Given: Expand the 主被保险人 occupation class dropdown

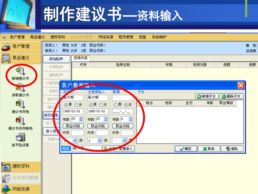Looking at the screenshot, I should pyautogui.click(x=100, y=140).
